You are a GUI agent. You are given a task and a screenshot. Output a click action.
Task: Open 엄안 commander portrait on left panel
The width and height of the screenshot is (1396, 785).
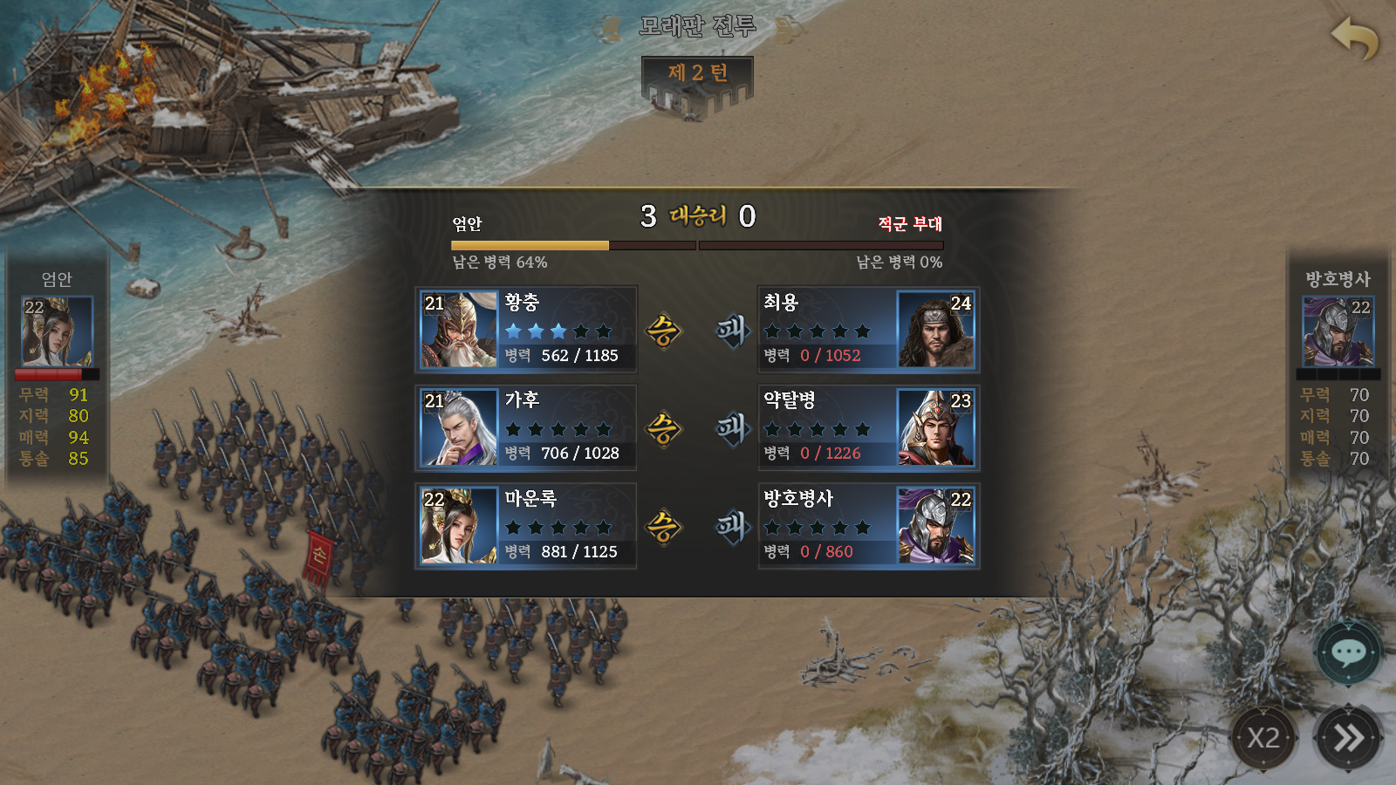click(x=57, y=331)
